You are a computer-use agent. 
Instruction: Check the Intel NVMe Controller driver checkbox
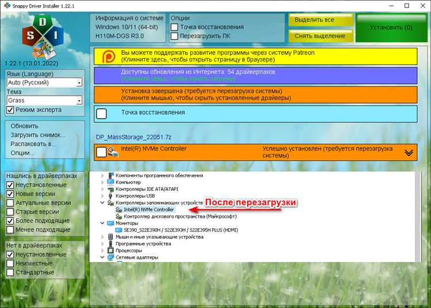[x=101, y=152]
